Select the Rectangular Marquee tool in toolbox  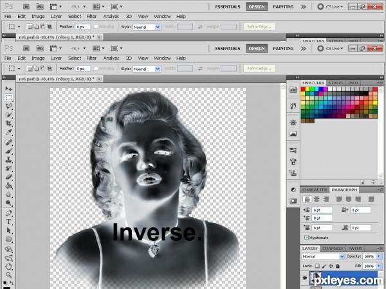click(9, 98)
